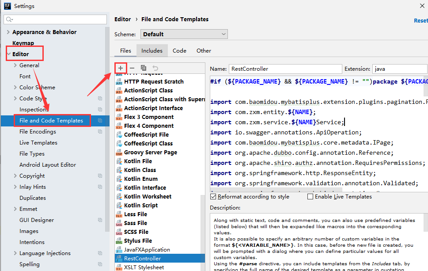Image resolution: width=428 pixels, height=271 pixels.
Task: Click the Add template plus icon
Action: point(121,68)
